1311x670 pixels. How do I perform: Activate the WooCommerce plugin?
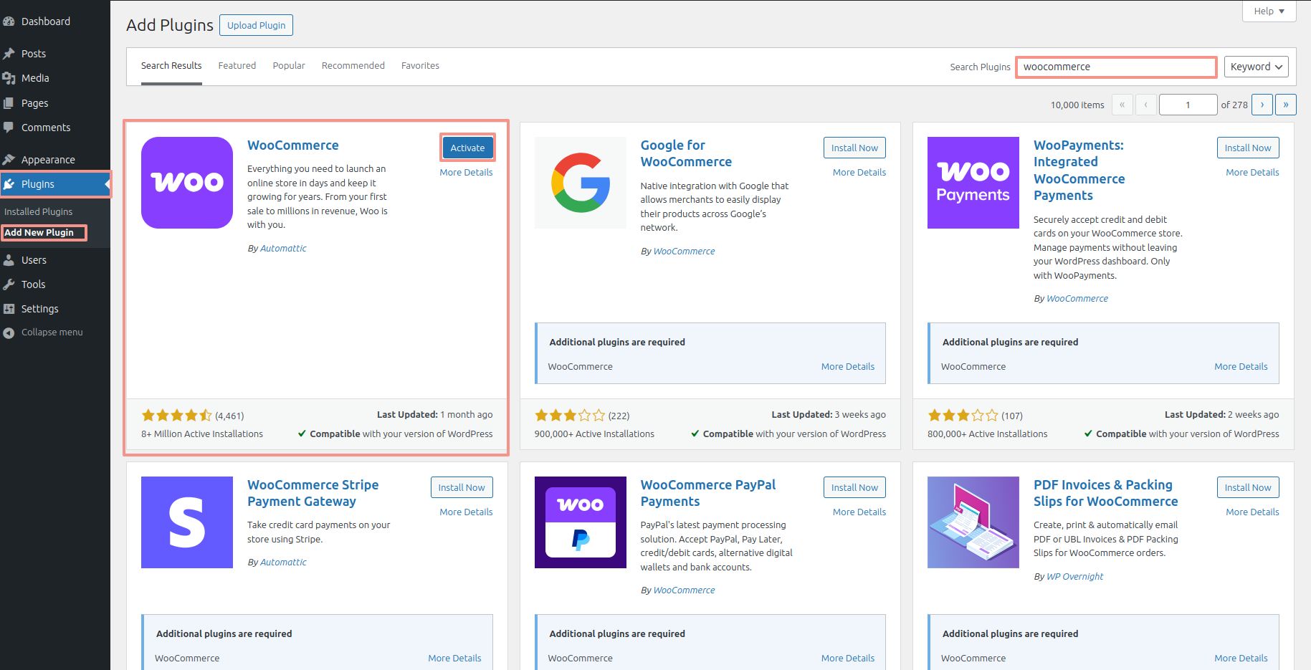pos(467,148)
